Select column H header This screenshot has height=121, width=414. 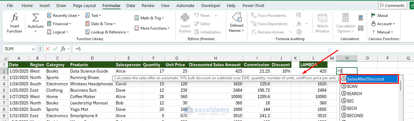click(215, 58)
